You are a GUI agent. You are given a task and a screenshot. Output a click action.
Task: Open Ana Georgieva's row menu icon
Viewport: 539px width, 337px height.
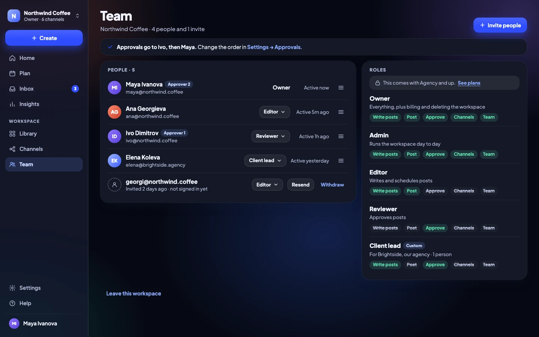coord(341,112)
